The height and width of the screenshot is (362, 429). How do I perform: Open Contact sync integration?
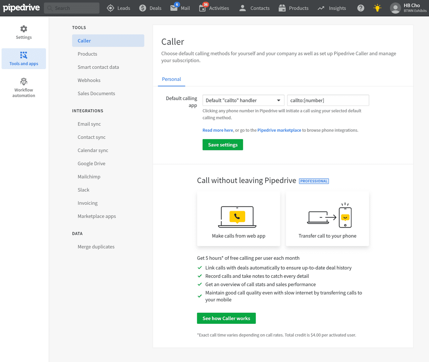tap(92, 137)
